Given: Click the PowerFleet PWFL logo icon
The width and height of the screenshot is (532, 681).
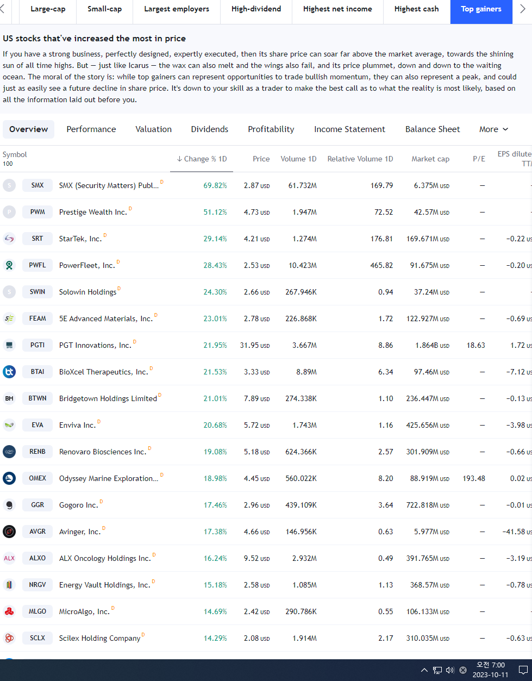Looking at the screenshot, I should pyautogui.click(x=9, y=265).
